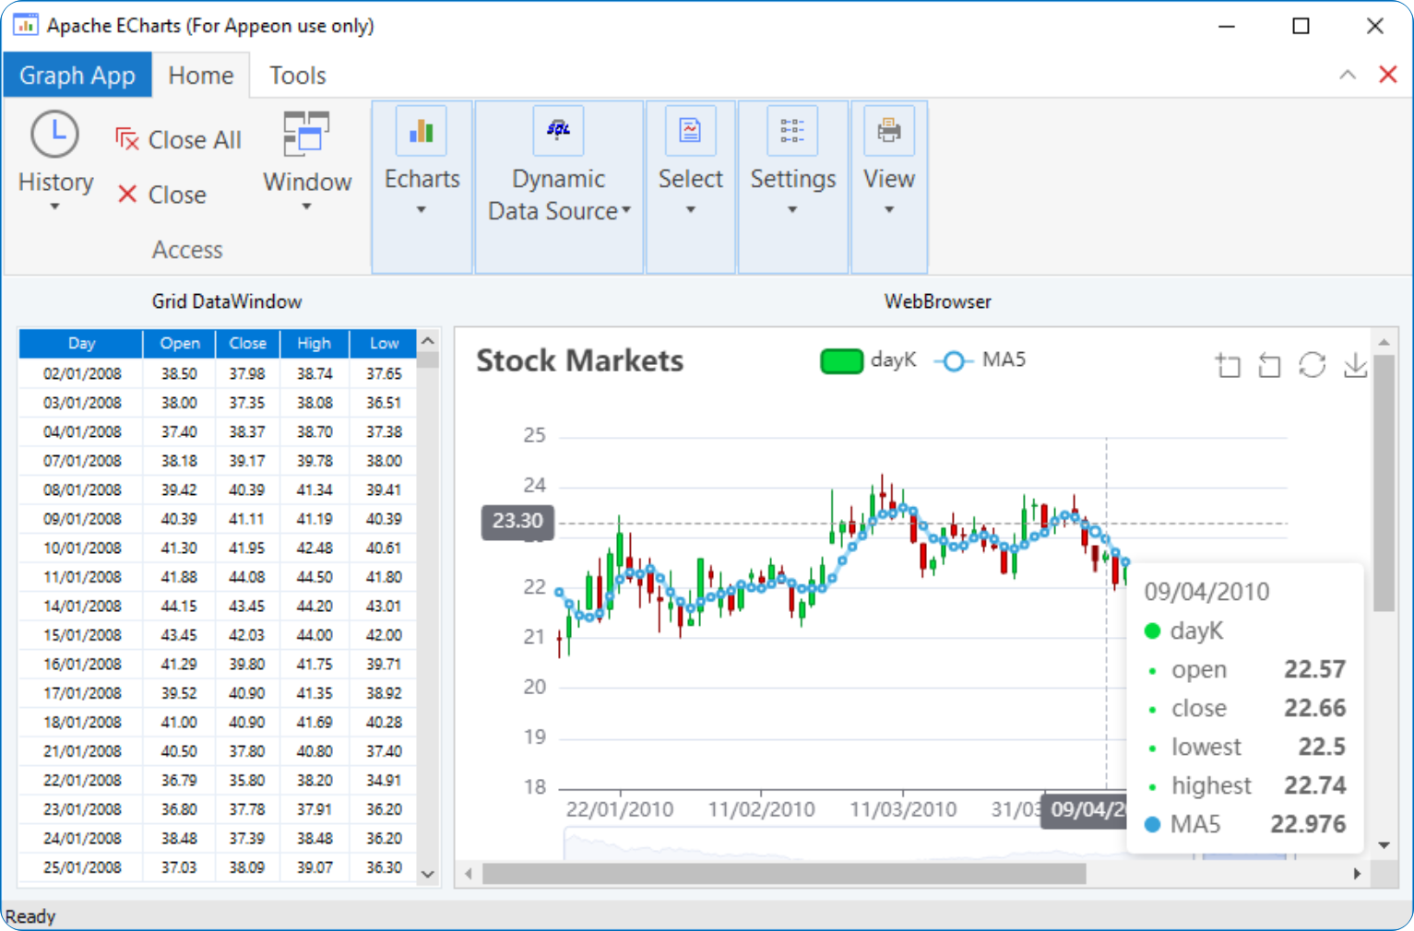The image size is (1414, 931).
Task: Click the Settings list icon
Action: click(x=792, y=131)
